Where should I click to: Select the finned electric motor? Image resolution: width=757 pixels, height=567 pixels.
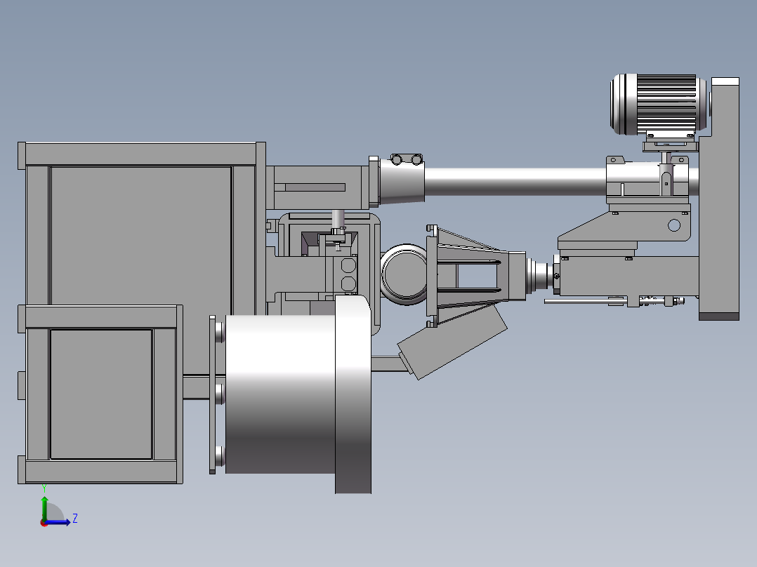659,105
